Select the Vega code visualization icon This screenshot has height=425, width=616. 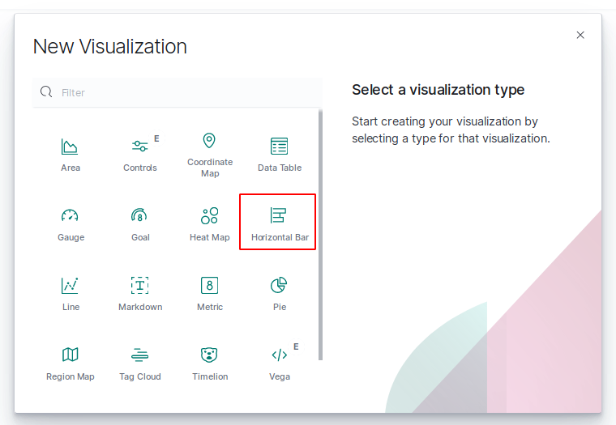tap(280, 355)
